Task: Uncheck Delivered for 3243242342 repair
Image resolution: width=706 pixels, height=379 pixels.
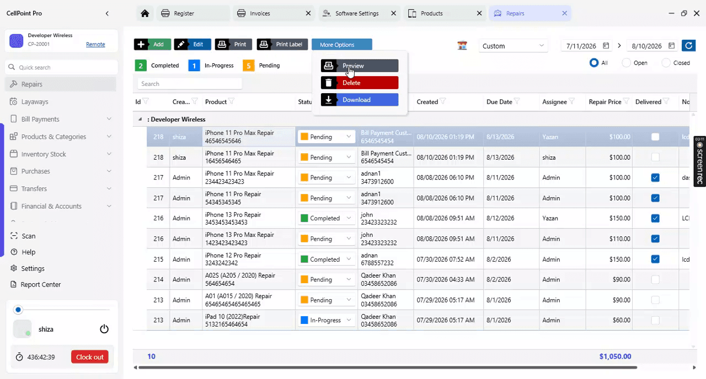Action: point(655,259)
